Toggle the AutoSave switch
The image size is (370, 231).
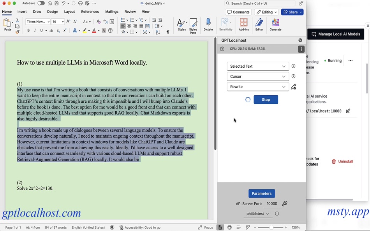41,3
